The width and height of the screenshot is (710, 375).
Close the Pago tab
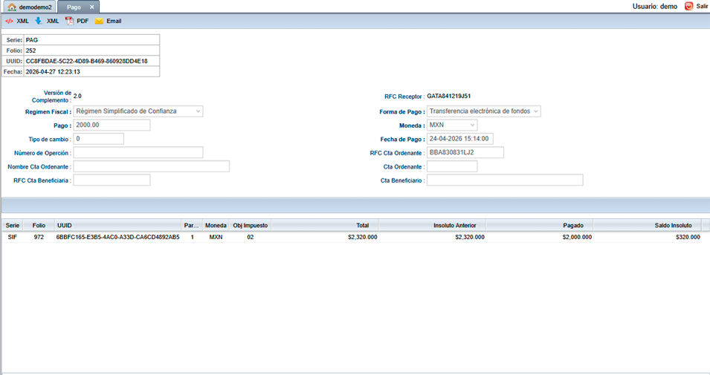coord(92,7)
